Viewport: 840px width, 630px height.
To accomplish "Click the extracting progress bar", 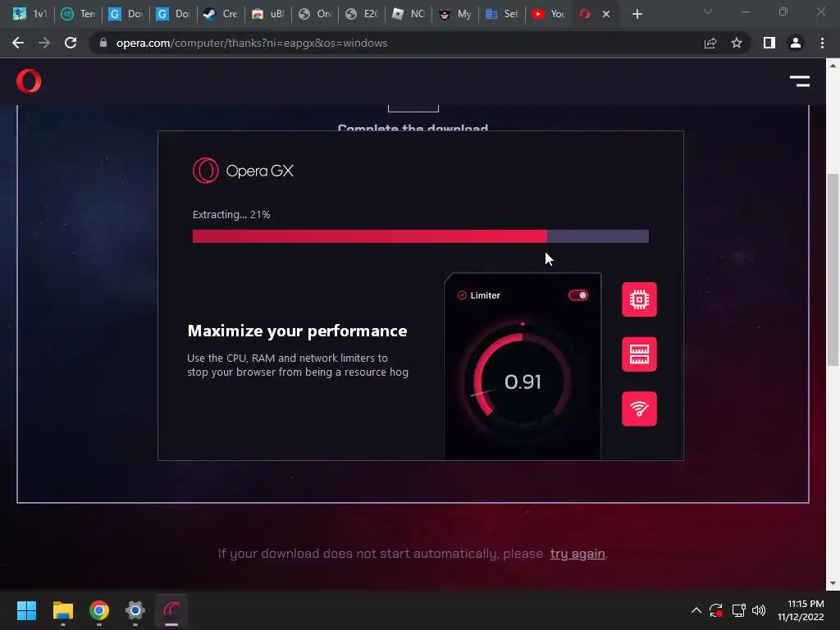I will (x=421, y=236).
